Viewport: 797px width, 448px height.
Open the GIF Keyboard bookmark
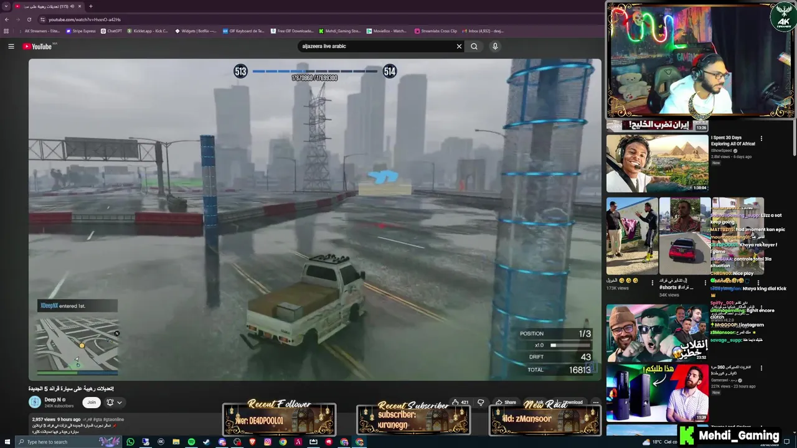pos(243,30)
